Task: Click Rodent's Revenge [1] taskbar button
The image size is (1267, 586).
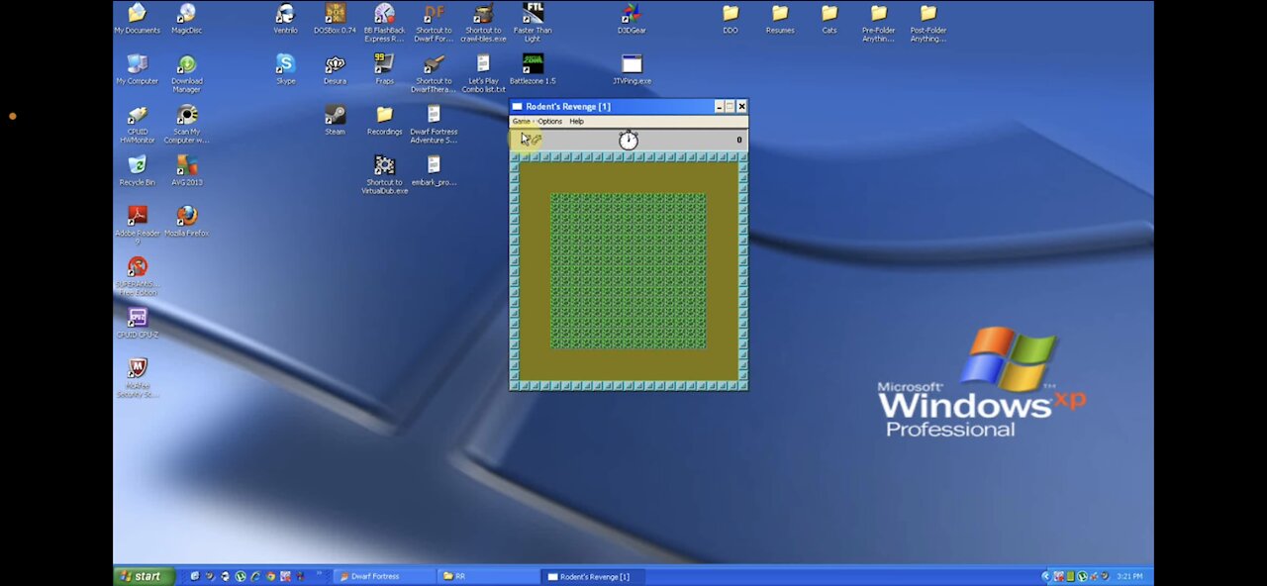Action: pos(593,576)
